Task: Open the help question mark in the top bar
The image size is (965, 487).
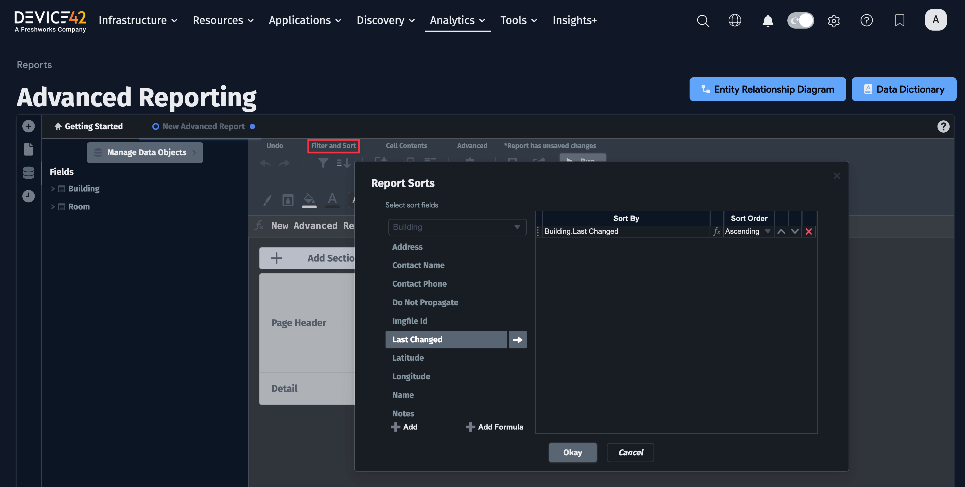Action: [x=867, y=20]
